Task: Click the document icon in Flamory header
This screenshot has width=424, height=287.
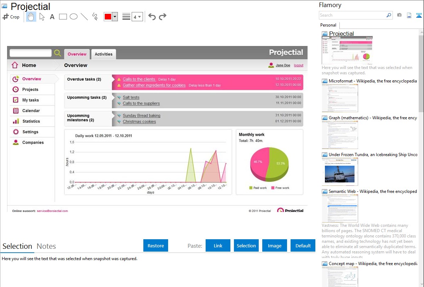Action: tap(409, 15)
